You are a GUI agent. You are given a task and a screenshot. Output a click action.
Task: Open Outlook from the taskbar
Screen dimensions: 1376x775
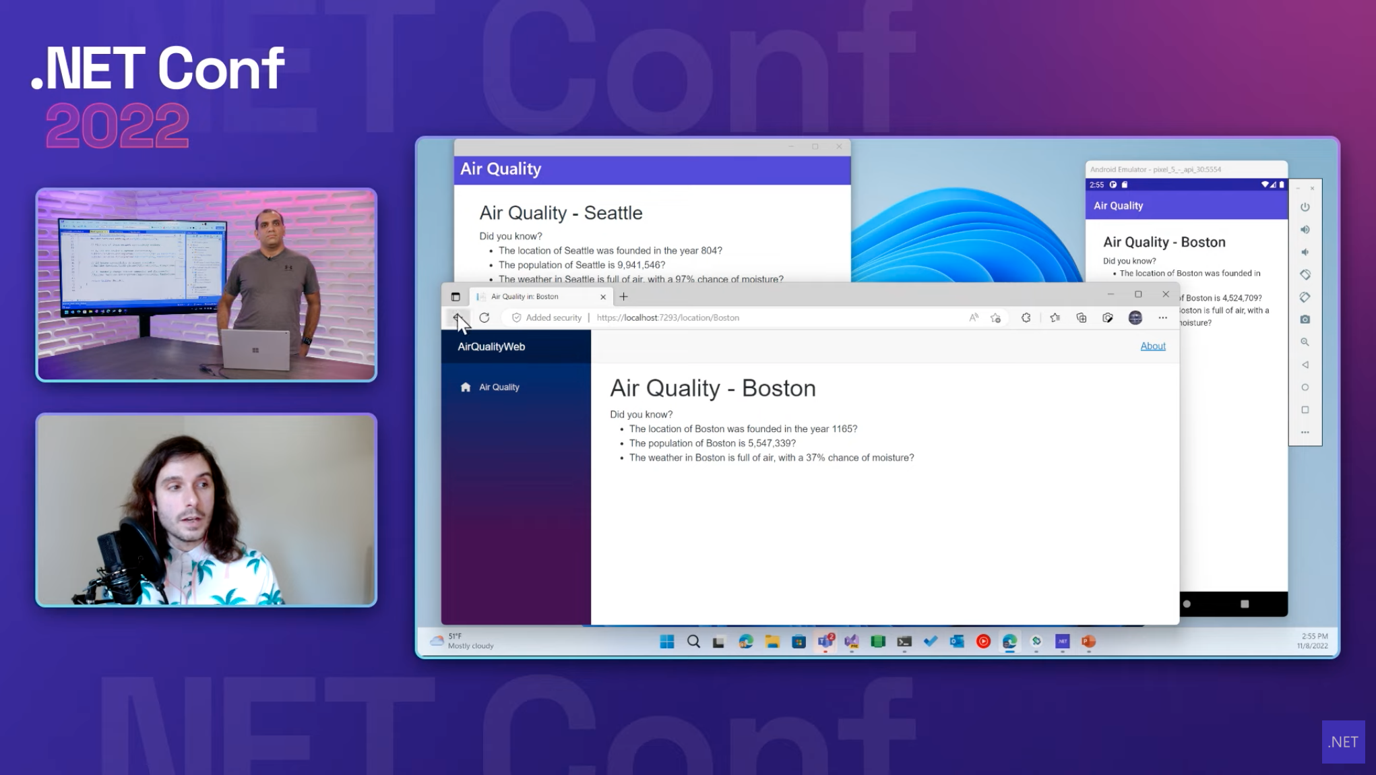pos(957,642)
